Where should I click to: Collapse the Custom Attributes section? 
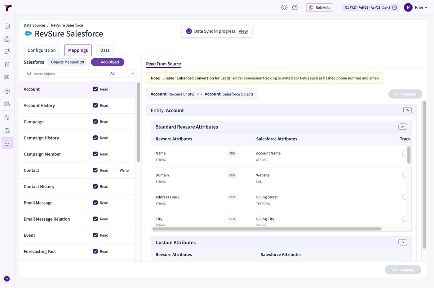tap(403, 242)
